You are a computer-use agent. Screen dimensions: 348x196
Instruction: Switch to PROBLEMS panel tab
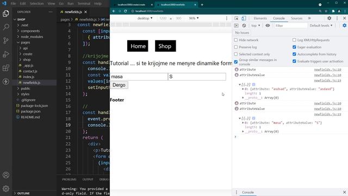coord(69,179)
